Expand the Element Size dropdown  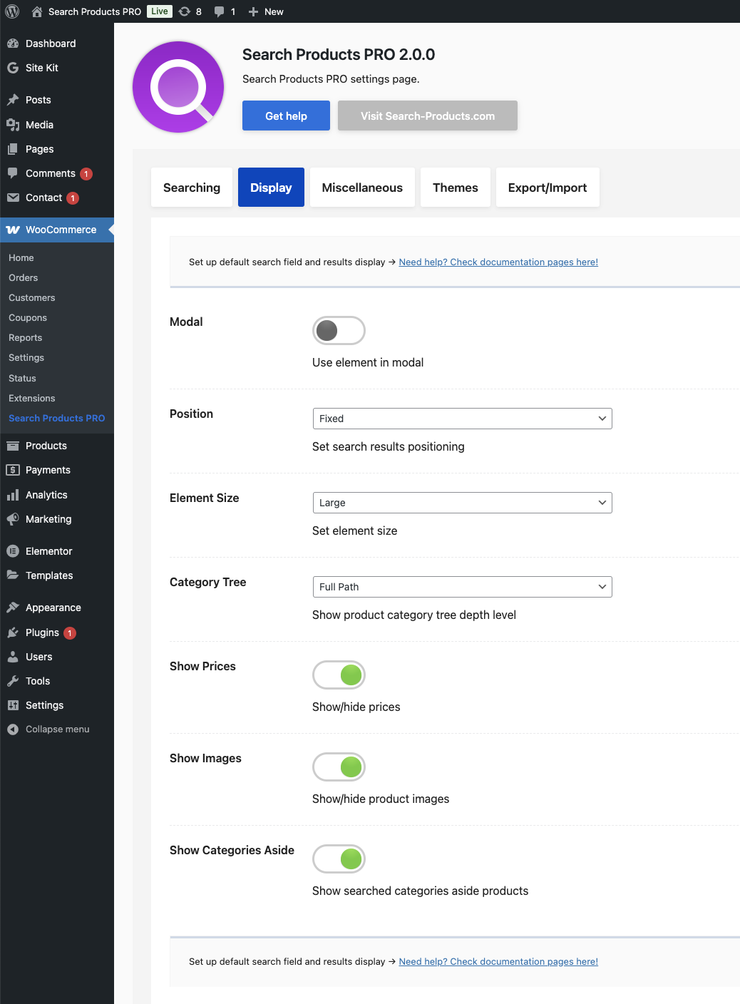click(x=462, y=503)
